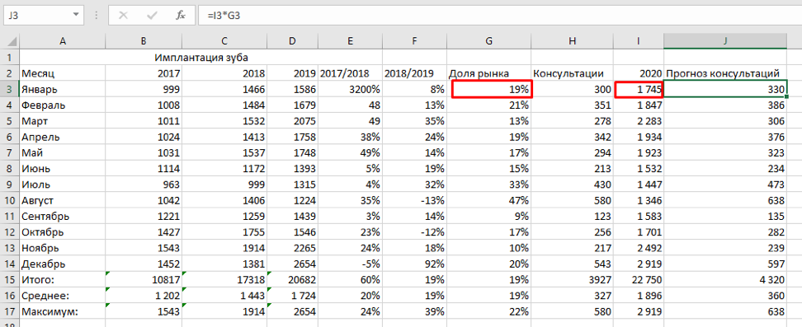The image size is (802, 327).
Task: Click the 'Январь' cell
Action: click(x=63, y=90)
